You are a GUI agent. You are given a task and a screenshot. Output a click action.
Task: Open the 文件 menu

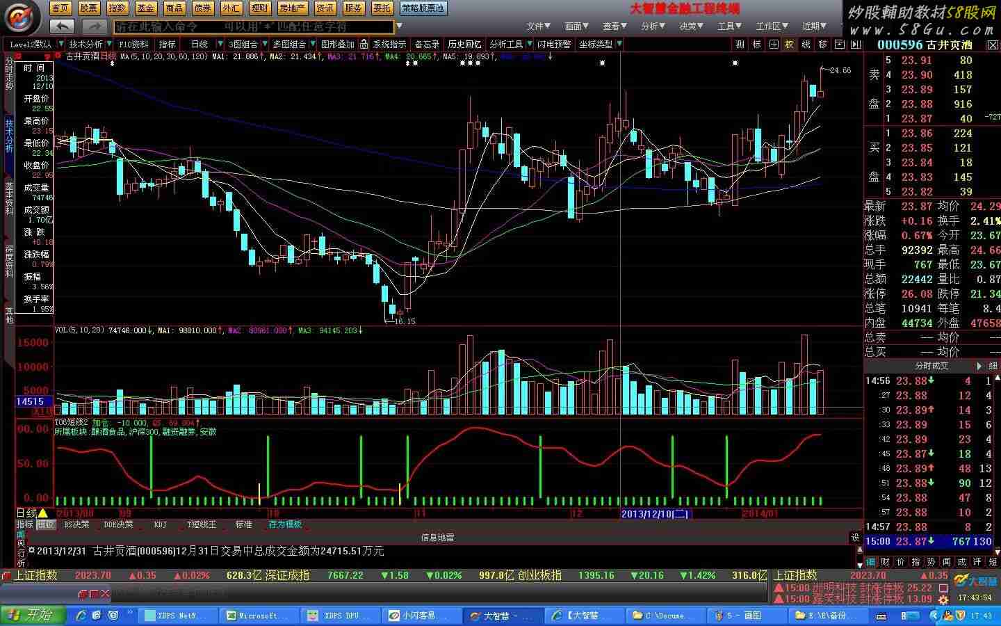[x=538, y=26]
